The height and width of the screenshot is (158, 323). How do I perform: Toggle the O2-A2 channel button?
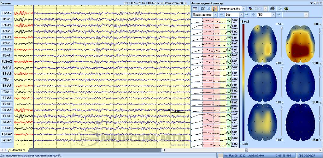tap(7, 13)
